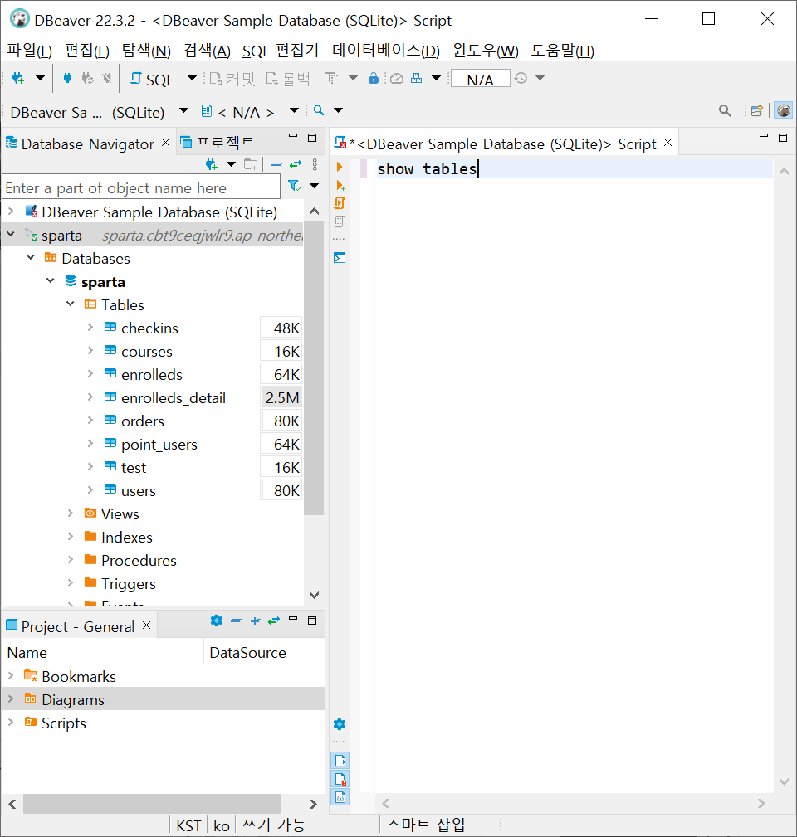Collapse the Tables folder
The image size is (797, 837).
(x=71, y=304)
